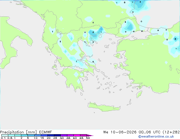Click the legend value label '50'

[x=88, y=138]
